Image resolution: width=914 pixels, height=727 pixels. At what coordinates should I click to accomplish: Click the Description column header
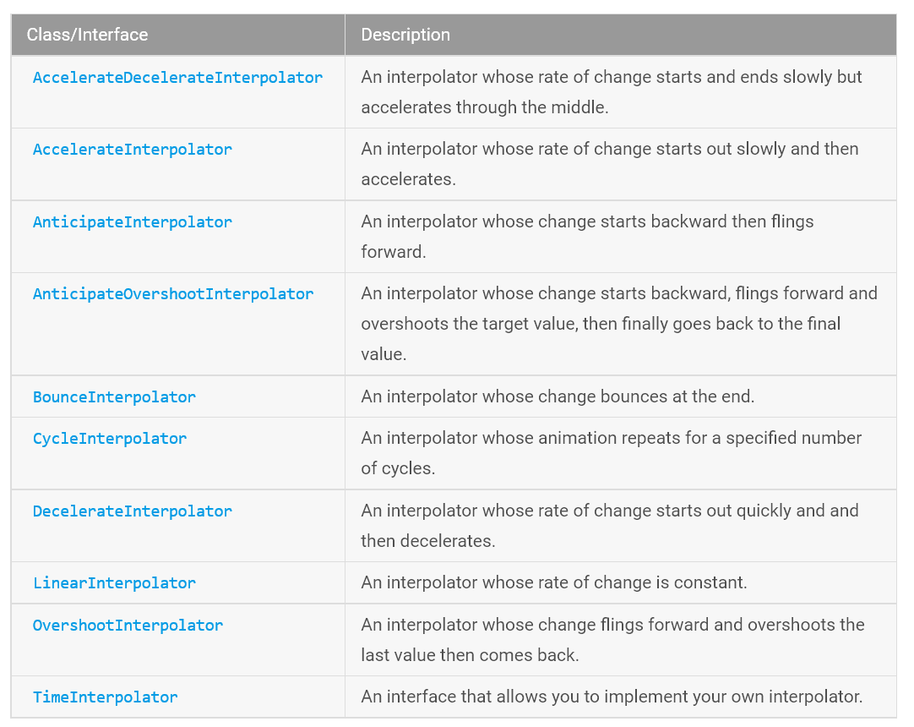pos(405,35)
